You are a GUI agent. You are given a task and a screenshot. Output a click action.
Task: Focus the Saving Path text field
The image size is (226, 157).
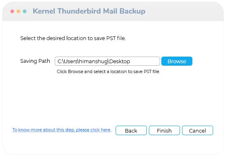[107, 61]
